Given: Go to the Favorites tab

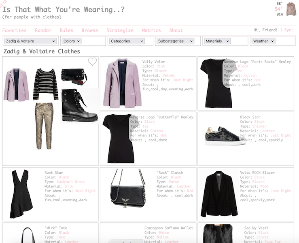Looking at the screenshot, I should click(x=14, y=30).
